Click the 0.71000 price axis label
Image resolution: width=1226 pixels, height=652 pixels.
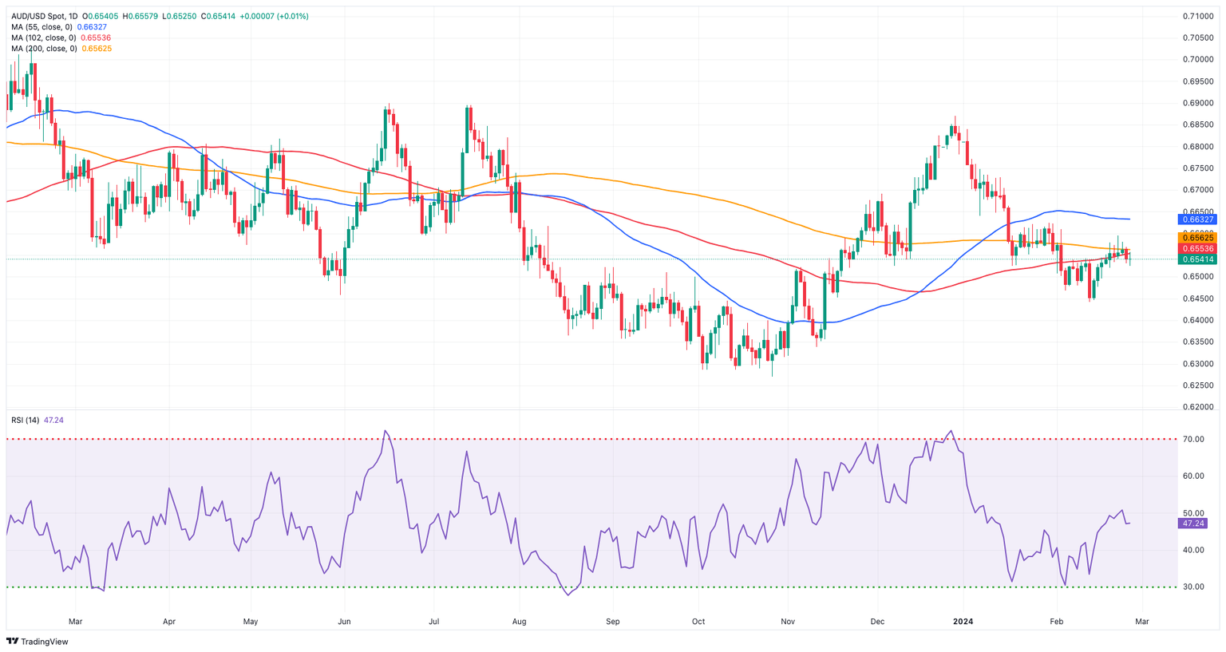[x=1198, y=16]
